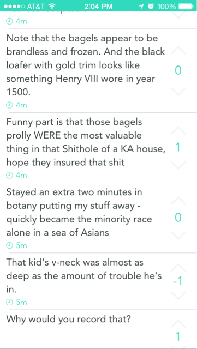The height and width of the screenshot is (349, 197).
Task: Tap the battery indicator in status bar
Action: pyautogui.click(x=186, y=7)
